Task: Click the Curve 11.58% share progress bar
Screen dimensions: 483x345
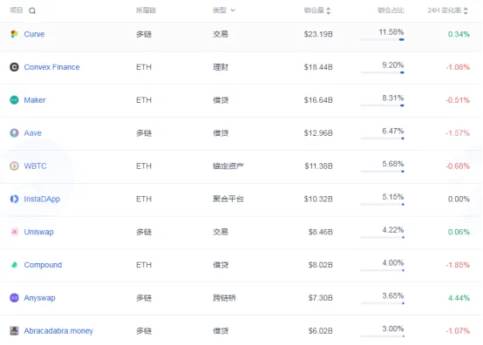Action: (382, 39)
